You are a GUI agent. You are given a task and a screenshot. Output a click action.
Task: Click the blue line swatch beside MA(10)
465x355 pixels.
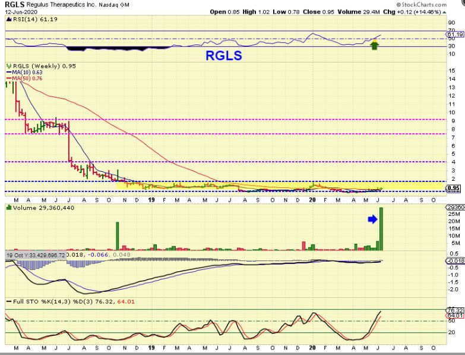tap(8, 73)
